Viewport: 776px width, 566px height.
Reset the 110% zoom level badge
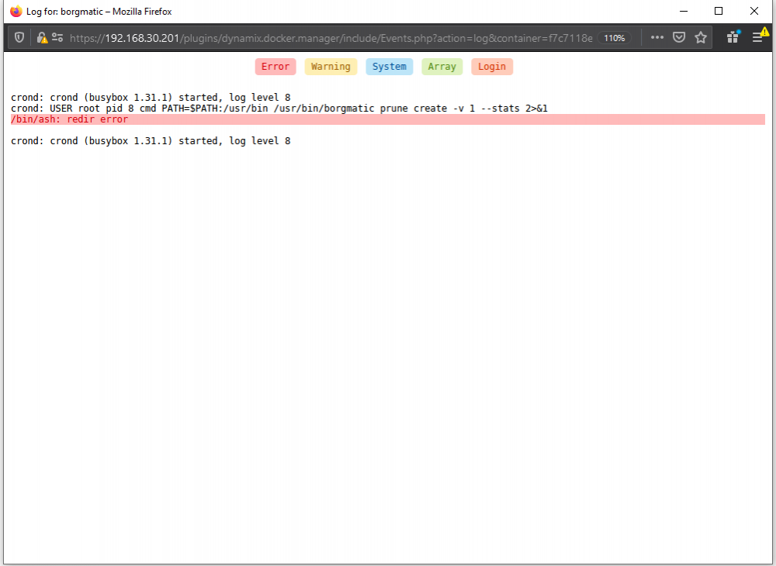[614, 38]
